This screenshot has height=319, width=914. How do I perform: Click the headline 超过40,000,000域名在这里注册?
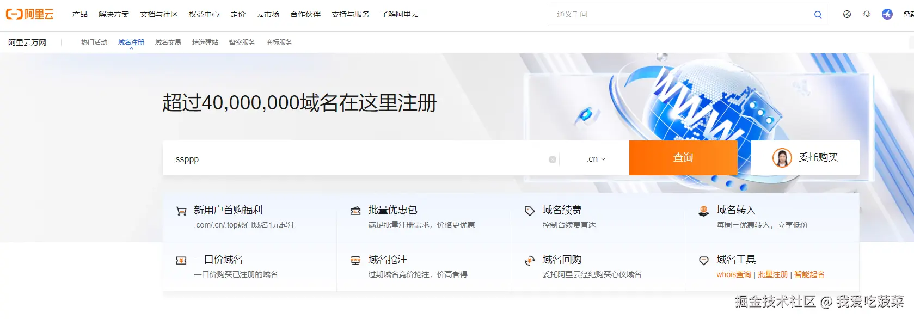299,103
